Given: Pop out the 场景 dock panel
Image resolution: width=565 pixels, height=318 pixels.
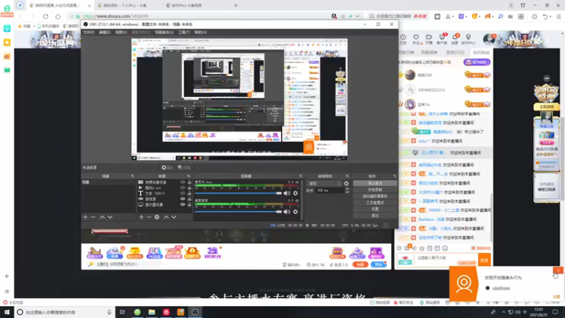Looking at the screenshot, I should click(132, 176).
